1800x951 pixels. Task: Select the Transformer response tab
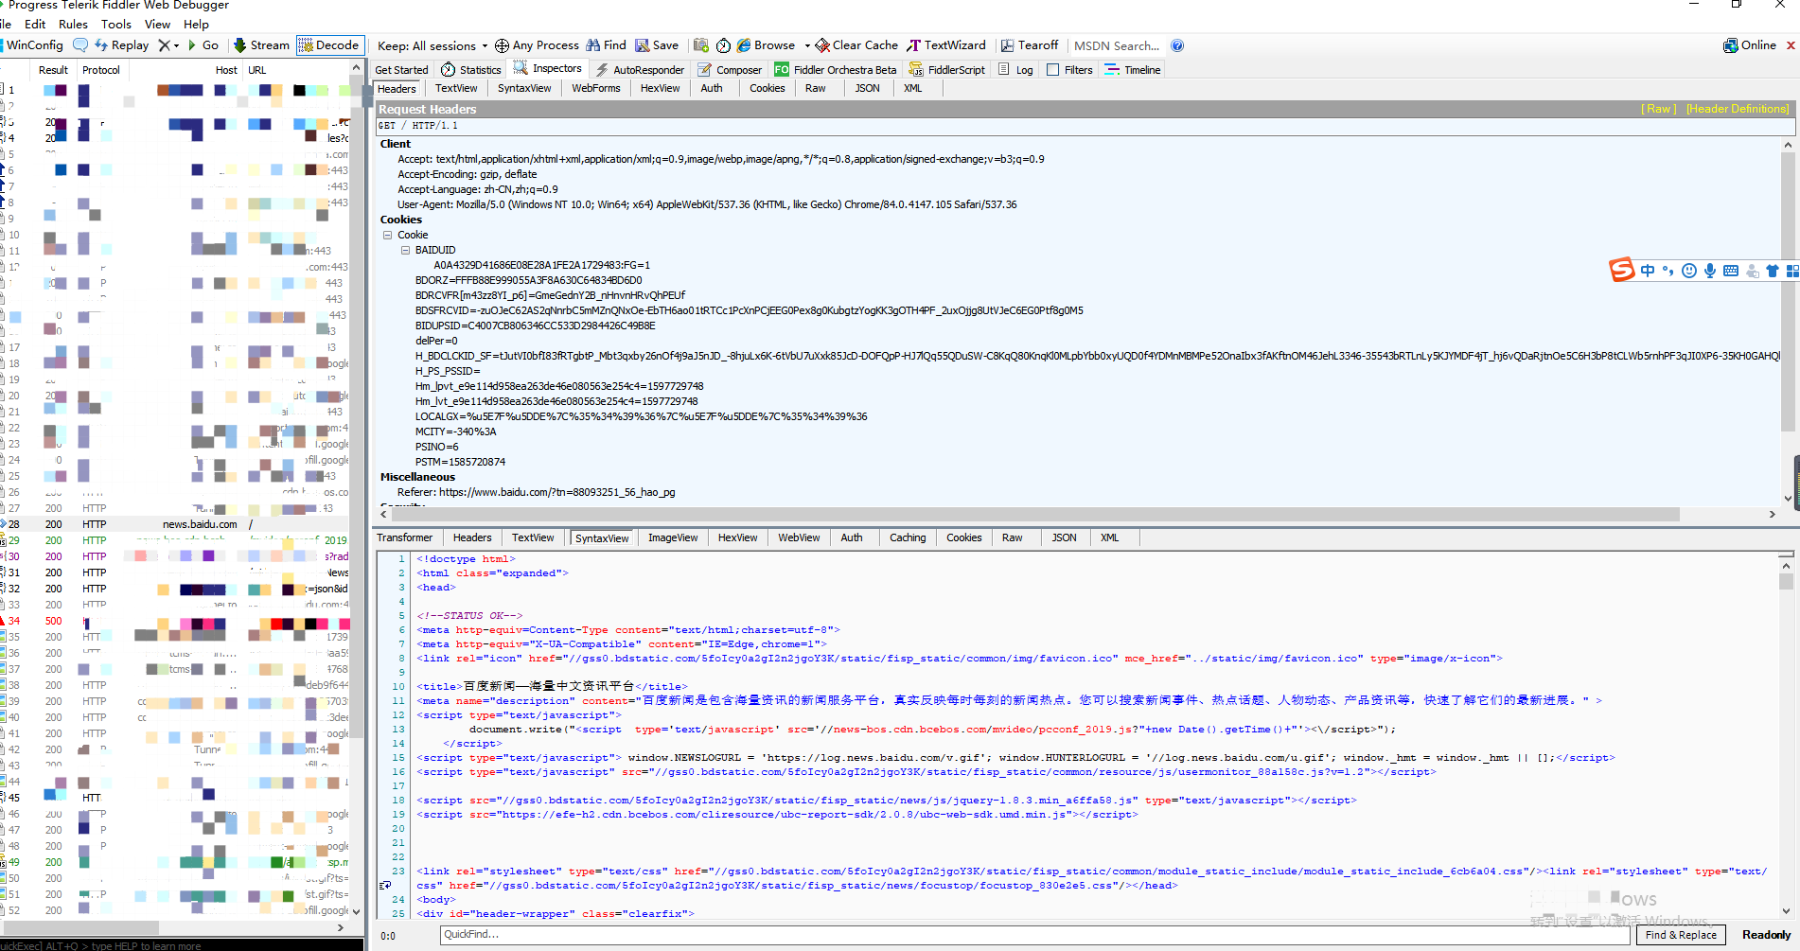404,537
